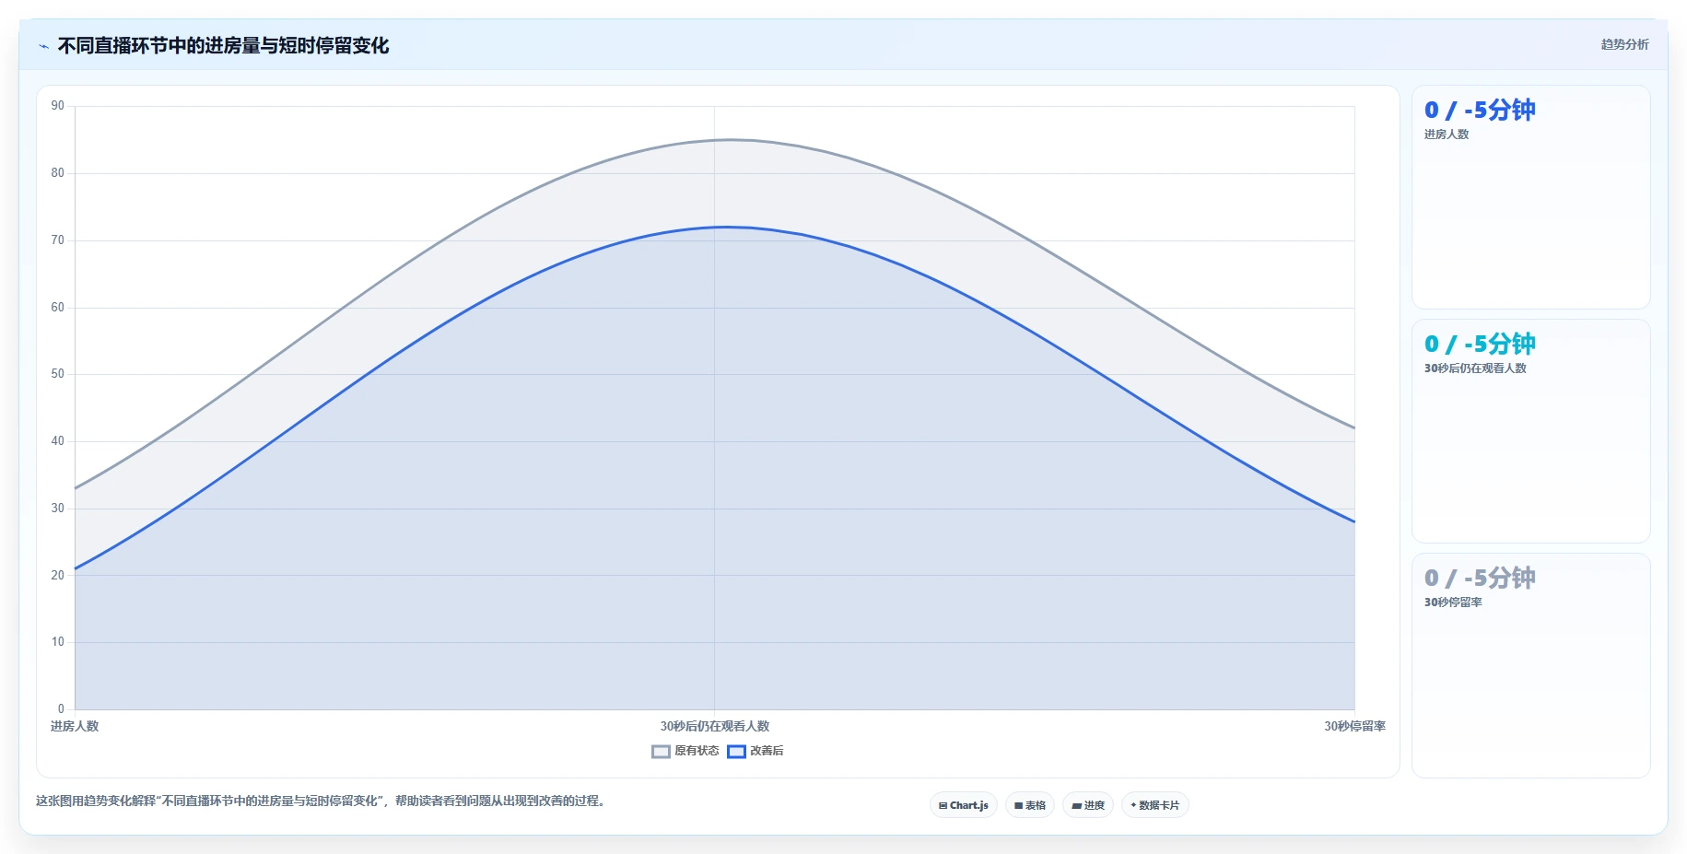Click the trend icon beside the chart title
This screenshot has width=1687, height=854.
(43, 46)
